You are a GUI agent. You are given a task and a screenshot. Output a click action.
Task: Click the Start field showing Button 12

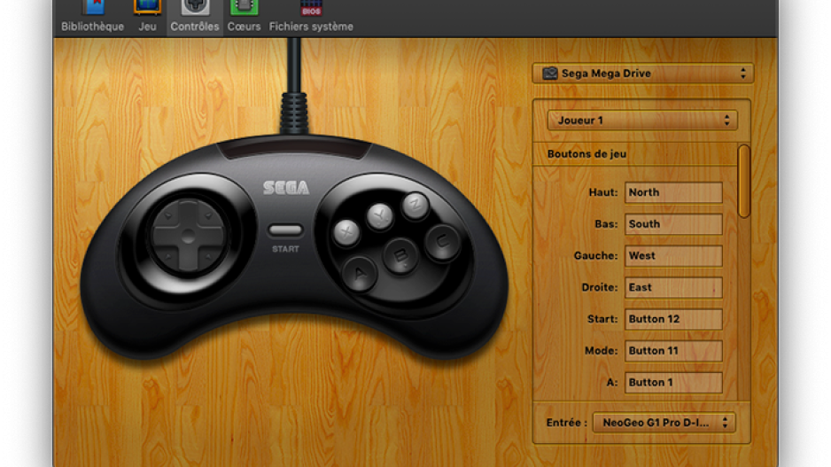click(x=673, y=319)
